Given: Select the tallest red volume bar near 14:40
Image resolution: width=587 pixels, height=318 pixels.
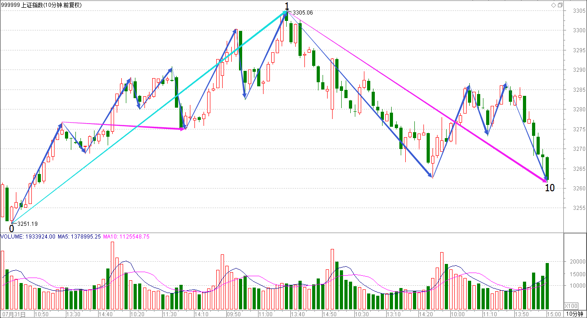Looking at the screenshot, I should click(x=112, y=276).
